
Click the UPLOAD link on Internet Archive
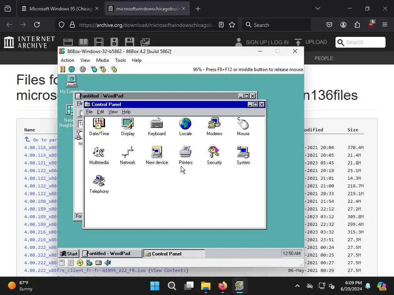click(x=316, y=42)
